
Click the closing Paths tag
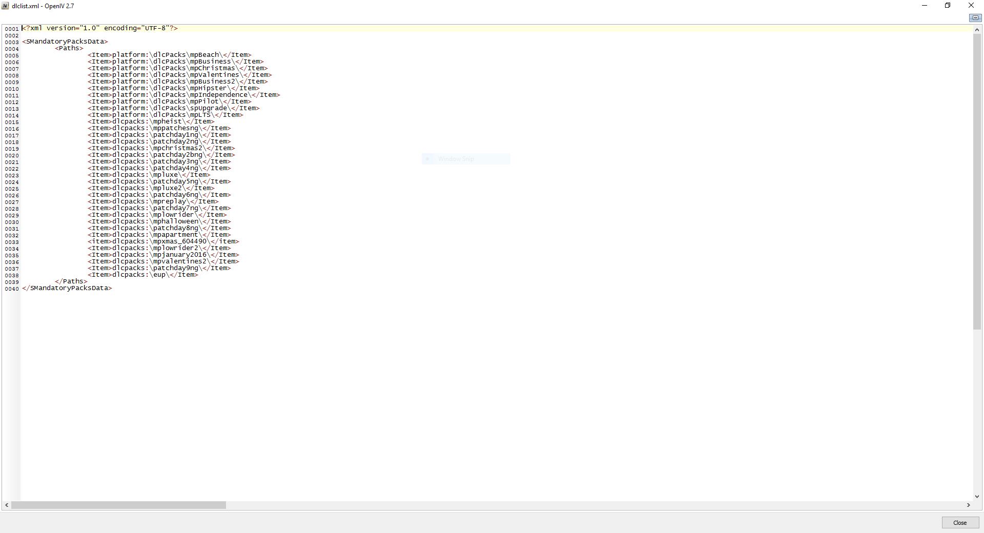coord(71,281)
